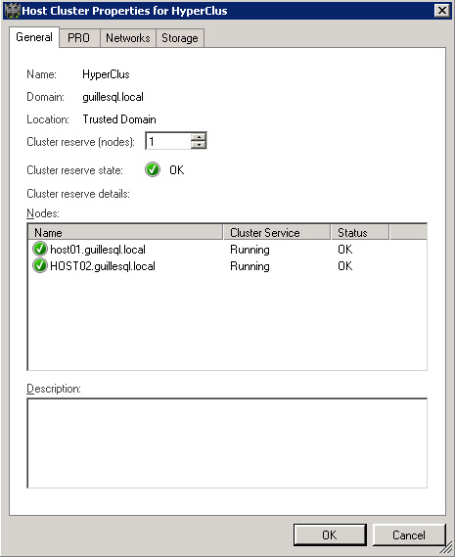Click the Cancel button
The width and height of the screenshot is (455, 557).
point(409,535)
